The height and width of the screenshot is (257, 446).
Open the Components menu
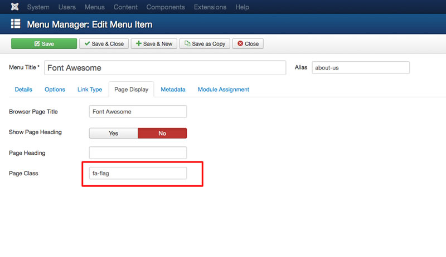166,7
